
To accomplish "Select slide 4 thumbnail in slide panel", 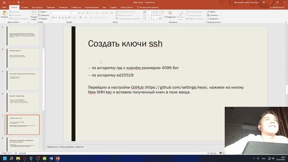I will click(x=23, y=58).
